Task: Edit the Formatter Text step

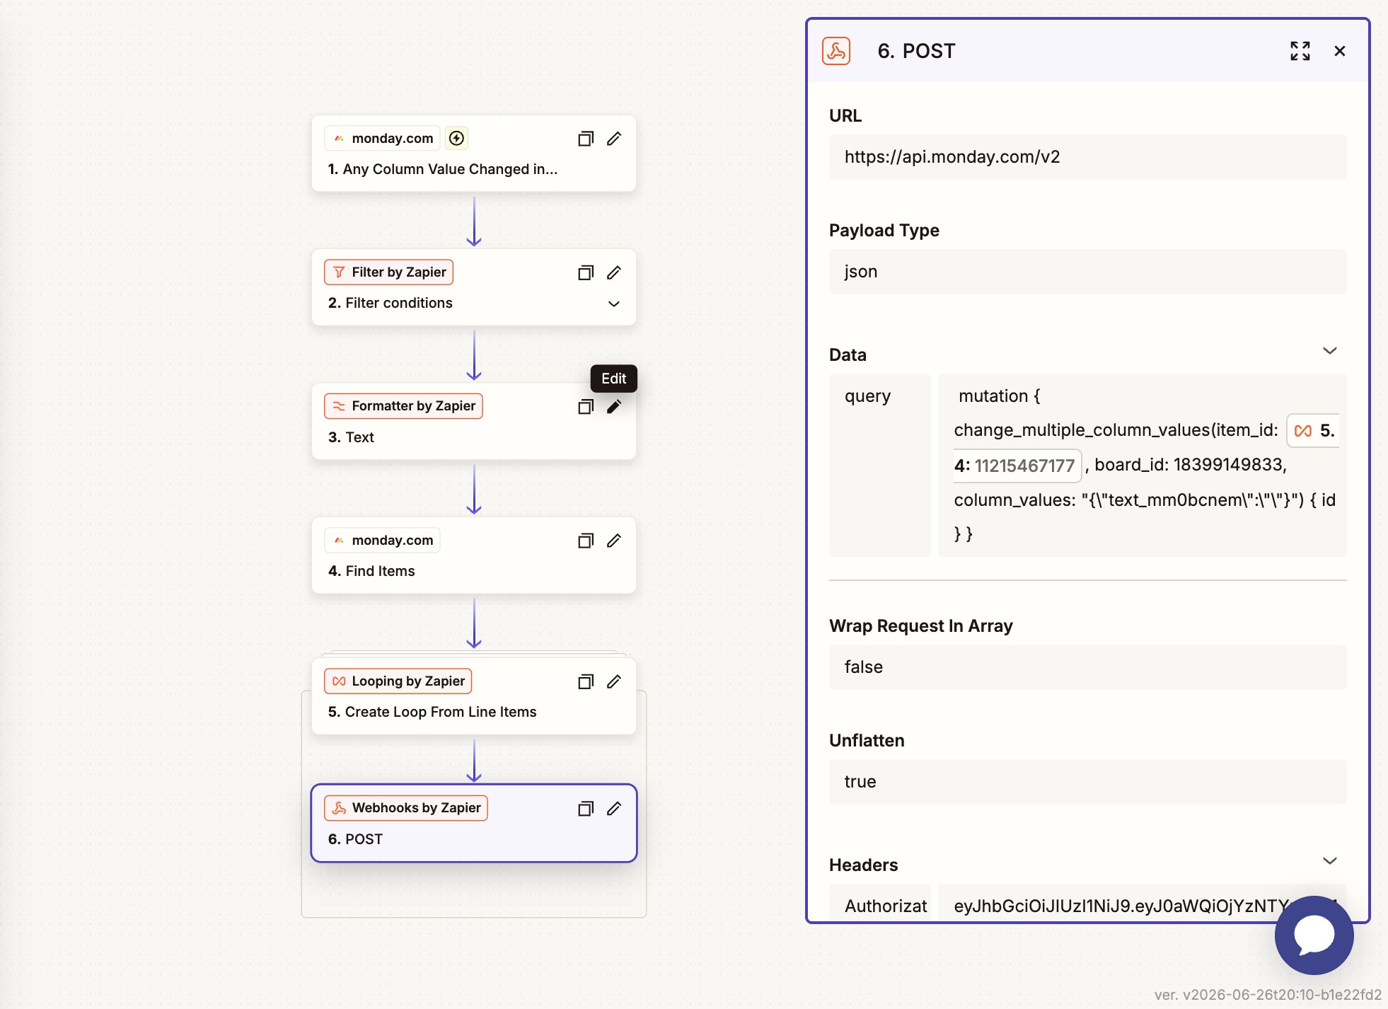Action: click(614, 406)
